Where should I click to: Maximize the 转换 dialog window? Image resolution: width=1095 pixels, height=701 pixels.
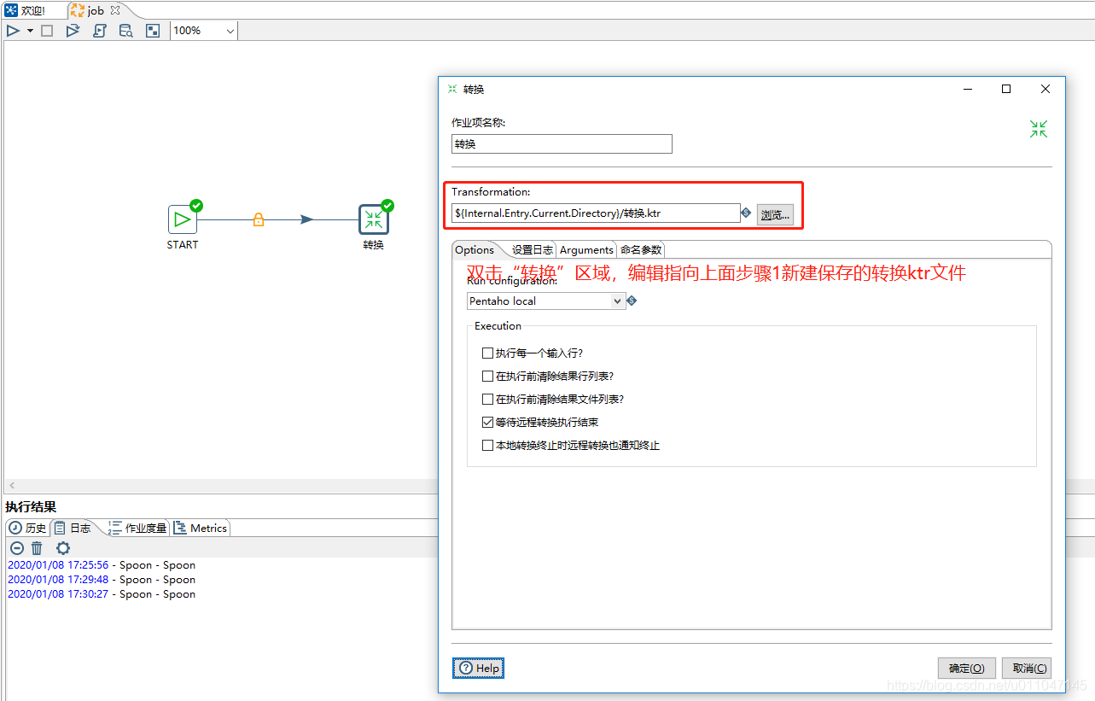[1006, 89]
